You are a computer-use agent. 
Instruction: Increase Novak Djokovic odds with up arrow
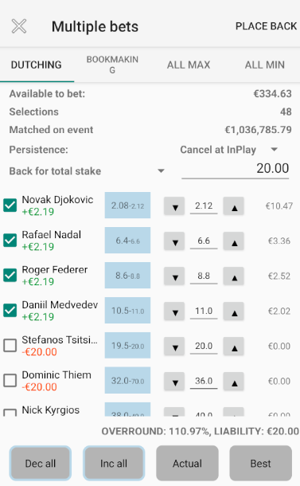(x=234, y=206)
